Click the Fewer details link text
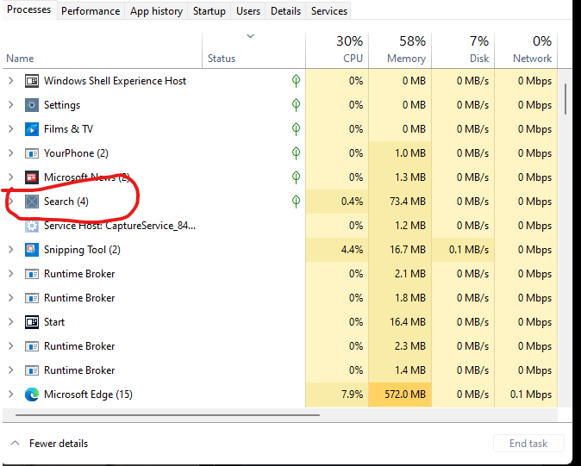 [59, 444]
